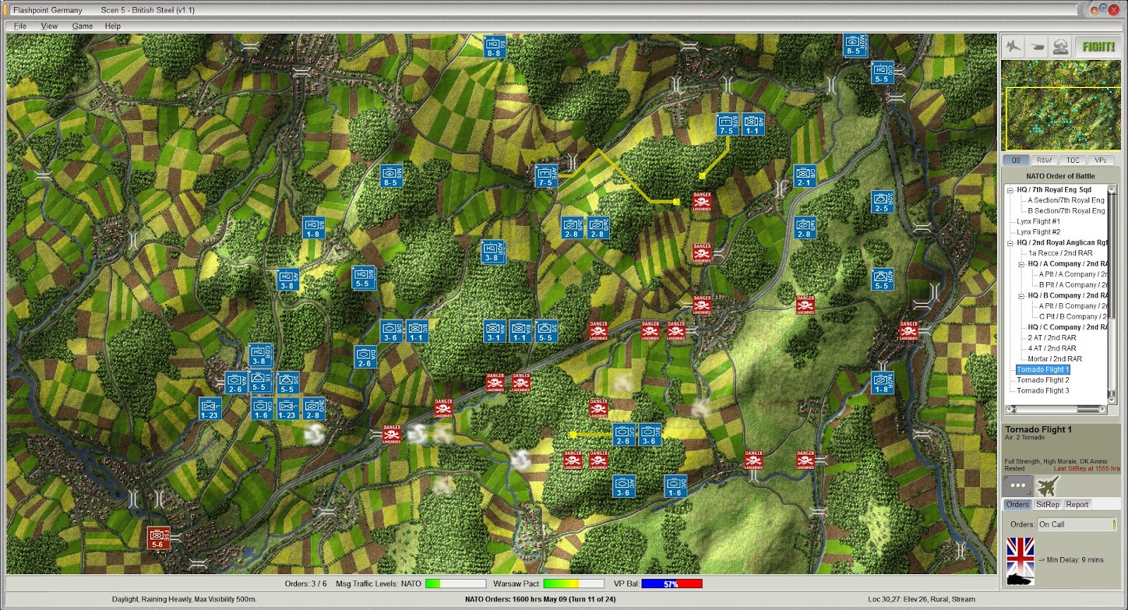
Task: Open the air strike panel jet icon
Action: click(1014, 47)
